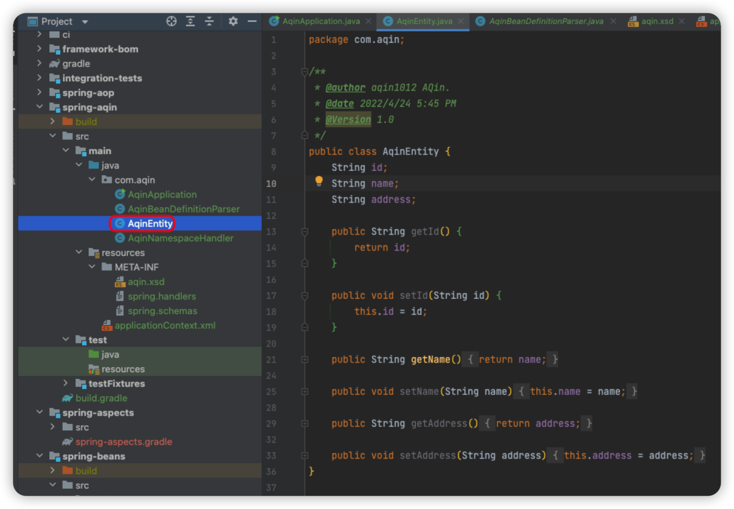Fold the Javadoc comment at line 3
Viewport: 734px width, 509px height.
[305, 71]
